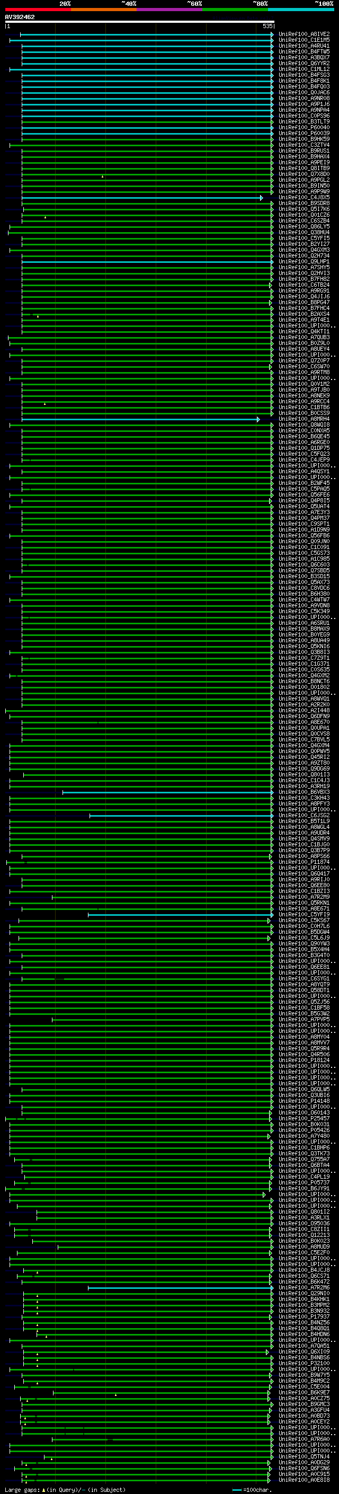
Task: Click the UniRef100_B4F8K1 label
Action: click(x=304, y=81)
